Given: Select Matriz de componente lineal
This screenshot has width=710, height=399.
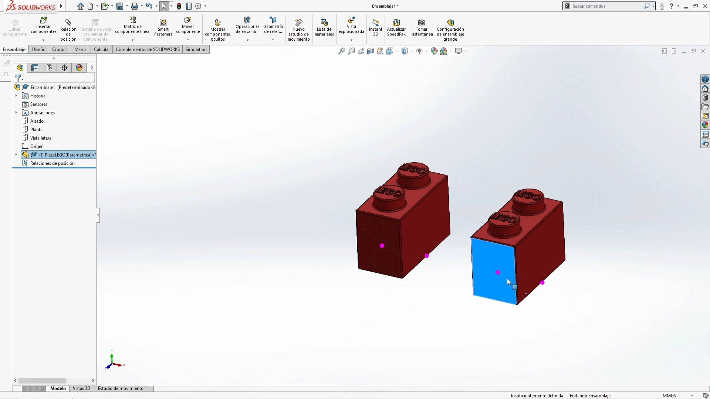Looking at the screenshot, I should pyautogui.click(x=133, y=26).
